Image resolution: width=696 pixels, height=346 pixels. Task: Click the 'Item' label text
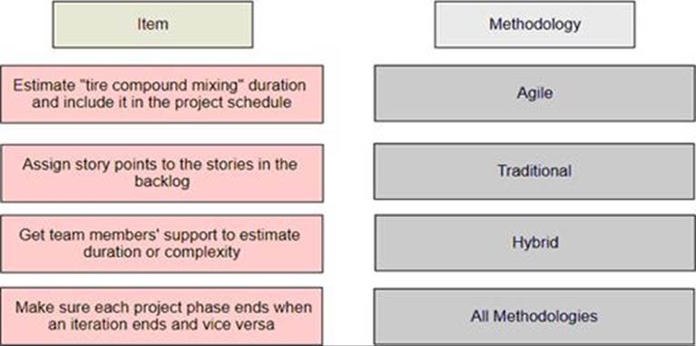(x=152, y=24)
